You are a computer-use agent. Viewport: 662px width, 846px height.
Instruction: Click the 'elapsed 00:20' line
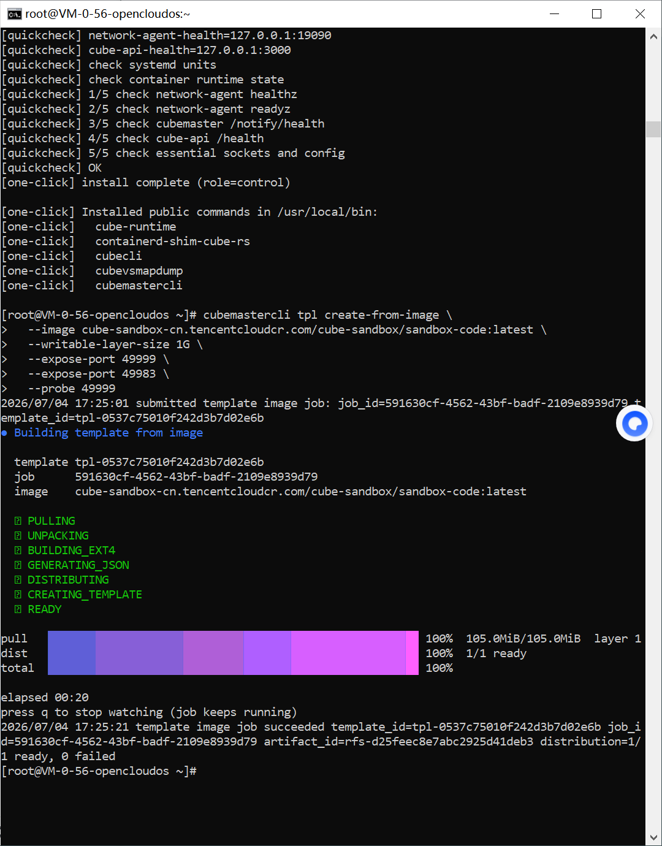click(45, 697)
